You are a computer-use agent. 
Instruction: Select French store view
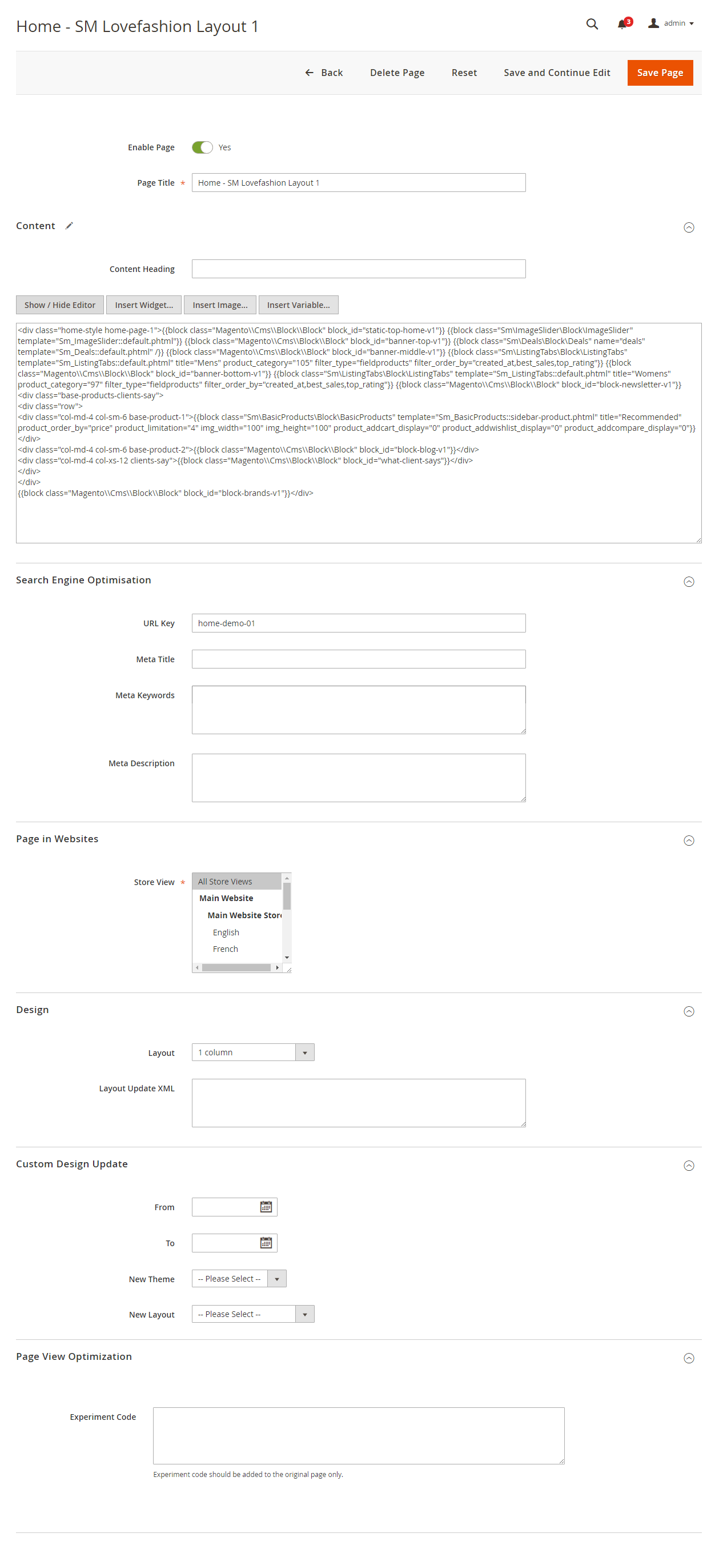[x=237, y=949]
